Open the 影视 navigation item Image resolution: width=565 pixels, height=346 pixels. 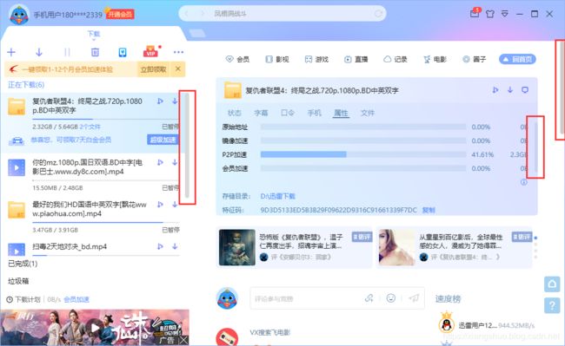tap(277, 59)
